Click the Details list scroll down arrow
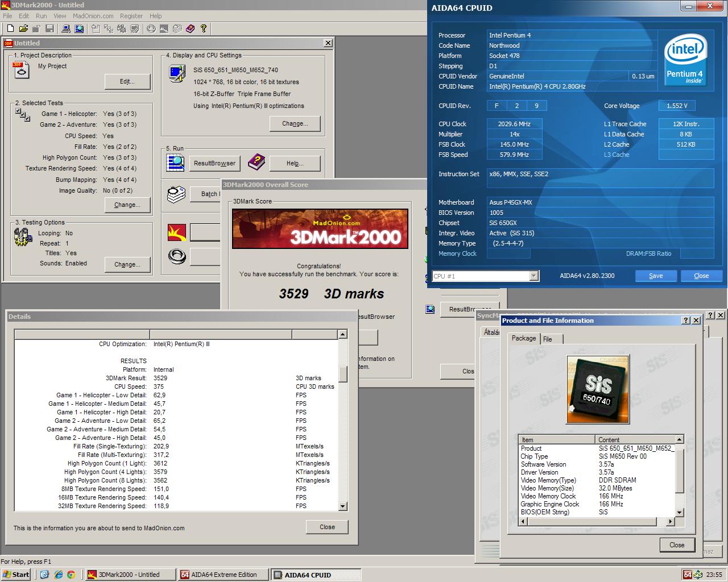 pyautogui.click(x=343, y=506)
